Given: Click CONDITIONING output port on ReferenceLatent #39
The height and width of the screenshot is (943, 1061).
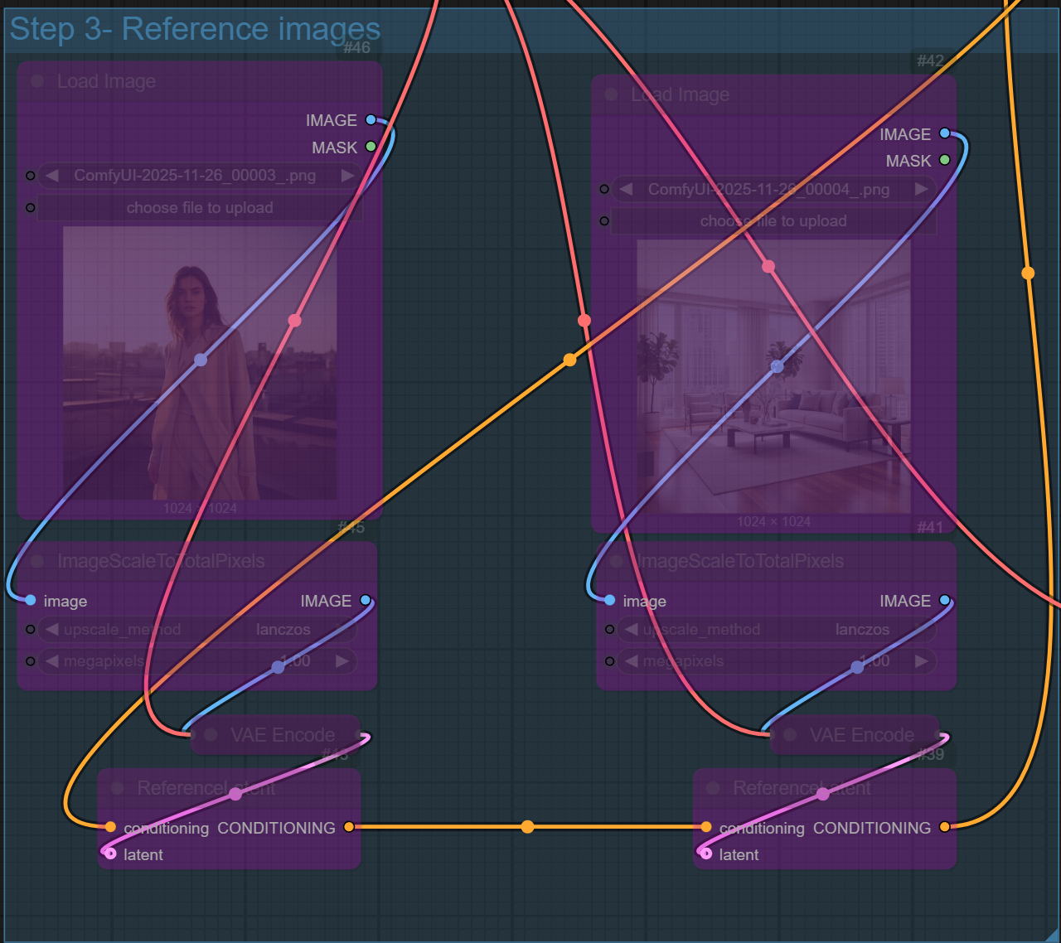Looking at the screenshot, I should [944, 827].
